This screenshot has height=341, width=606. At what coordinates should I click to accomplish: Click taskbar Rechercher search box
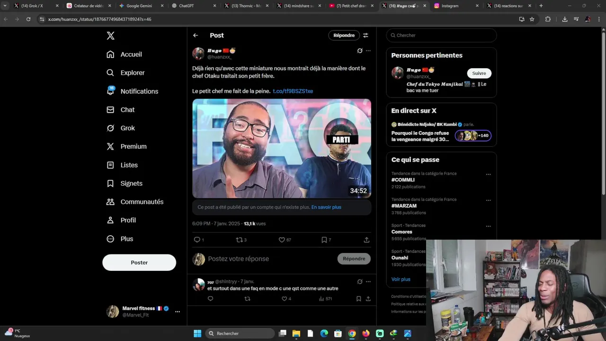coord(241,333)
